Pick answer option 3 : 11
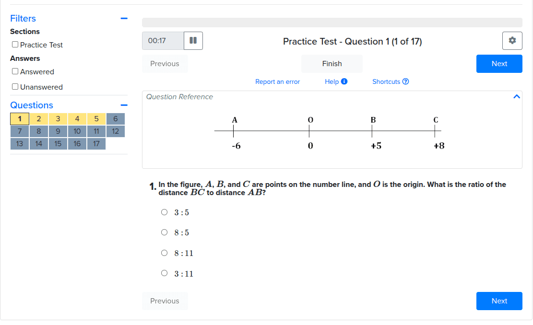The image size is (533, 325). click(x=164, y=273)
